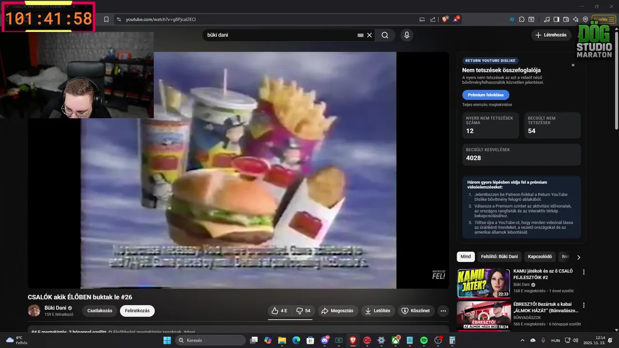619x348 pixels.
Task: Click the install app icon in address bar
Action: coord(422,19)
